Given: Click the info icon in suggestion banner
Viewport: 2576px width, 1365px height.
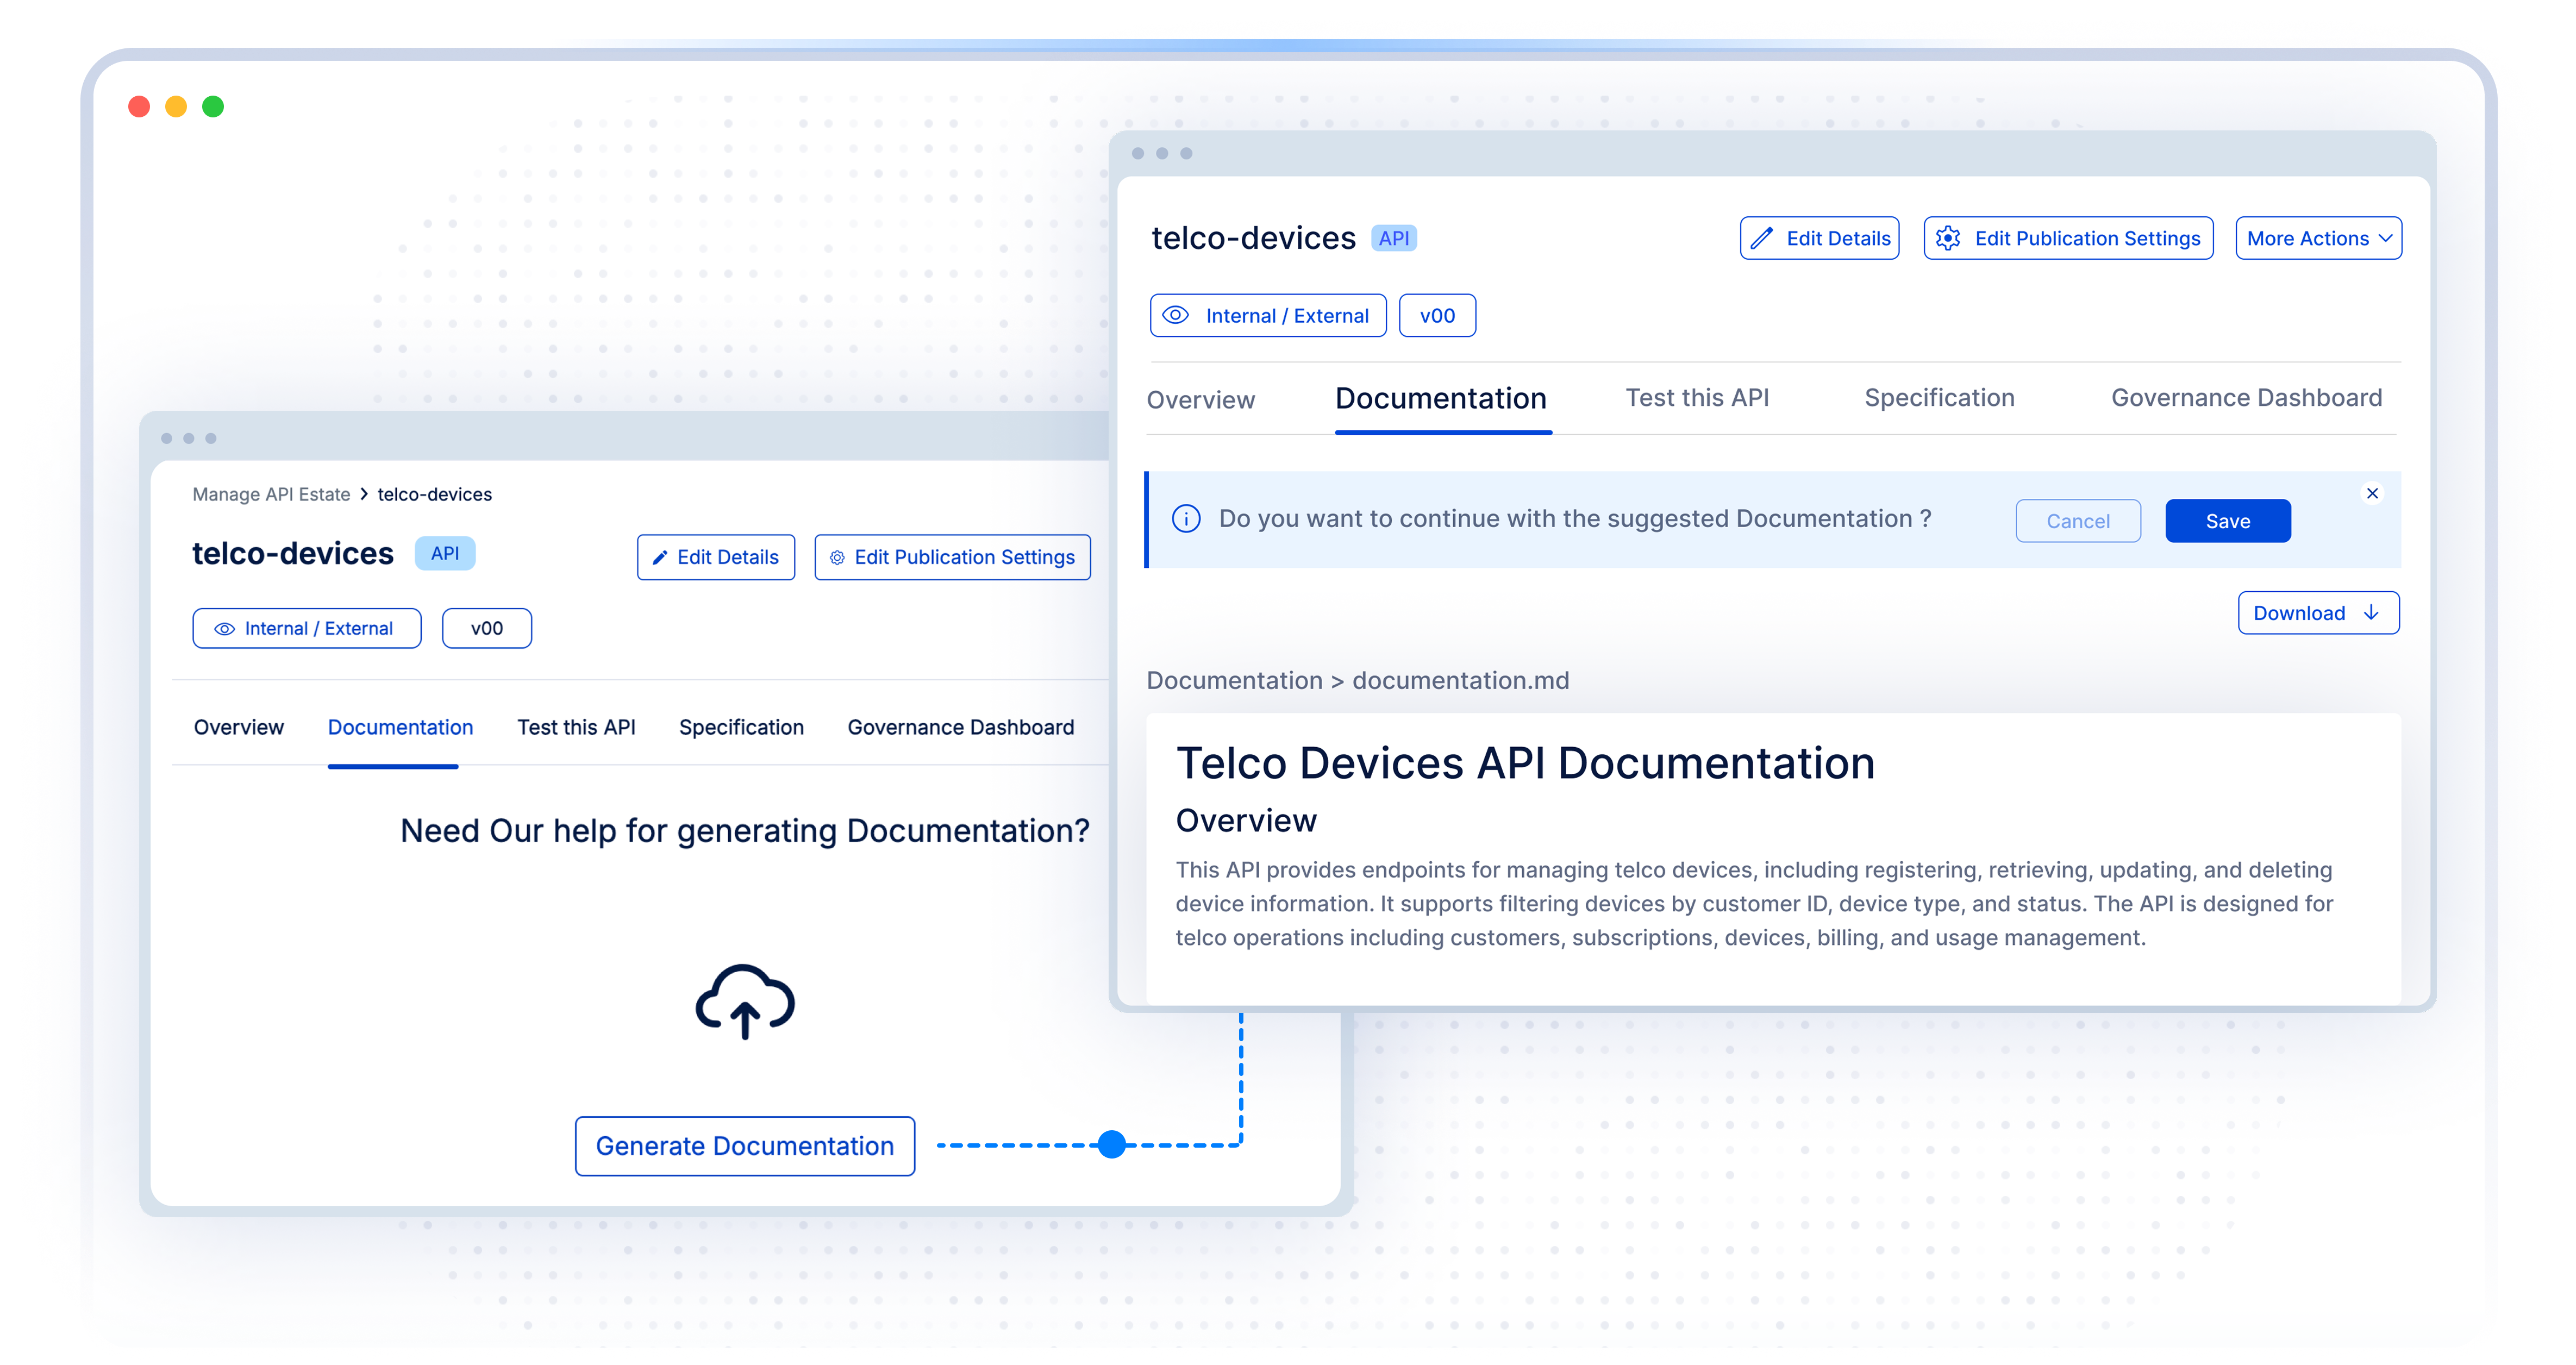Looking at the screenshot, I should [1186, 519].
